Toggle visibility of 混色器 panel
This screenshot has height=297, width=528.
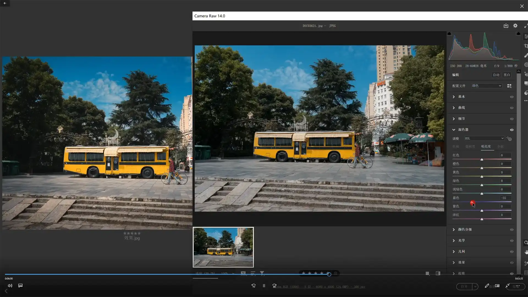512,130
